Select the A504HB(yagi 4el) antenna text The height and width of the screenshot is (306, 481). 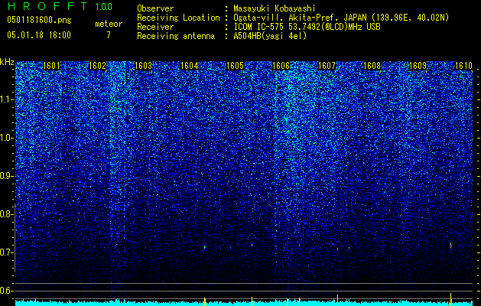(270, 36)
